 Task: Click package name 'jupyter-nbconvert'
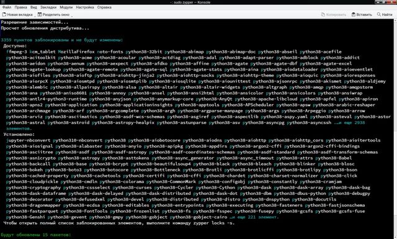[28, 140]
